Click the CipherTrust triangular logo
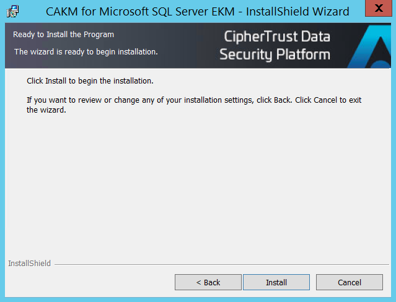 point(371,48)
